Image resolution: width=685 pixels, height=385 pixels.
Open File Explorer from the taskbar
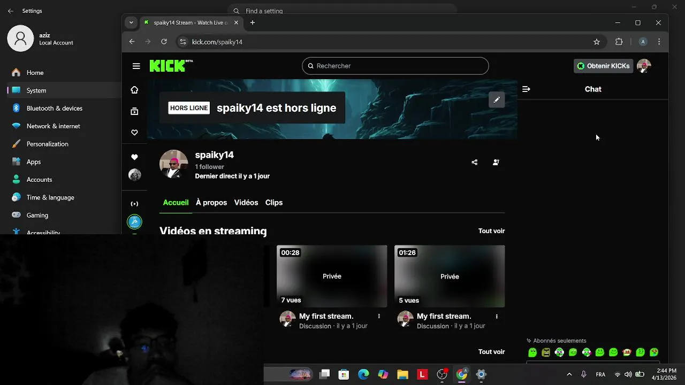coord(402,374)
